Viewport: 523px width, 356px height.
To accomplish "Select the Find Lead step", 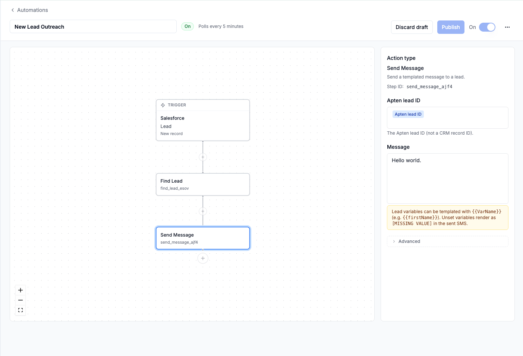I will [x=203, y=185].
